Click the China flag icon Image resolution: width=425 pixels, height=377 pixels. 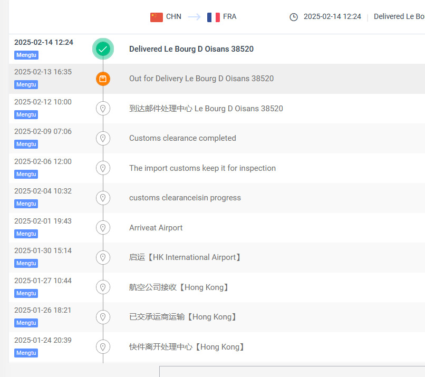pos(157,17)
